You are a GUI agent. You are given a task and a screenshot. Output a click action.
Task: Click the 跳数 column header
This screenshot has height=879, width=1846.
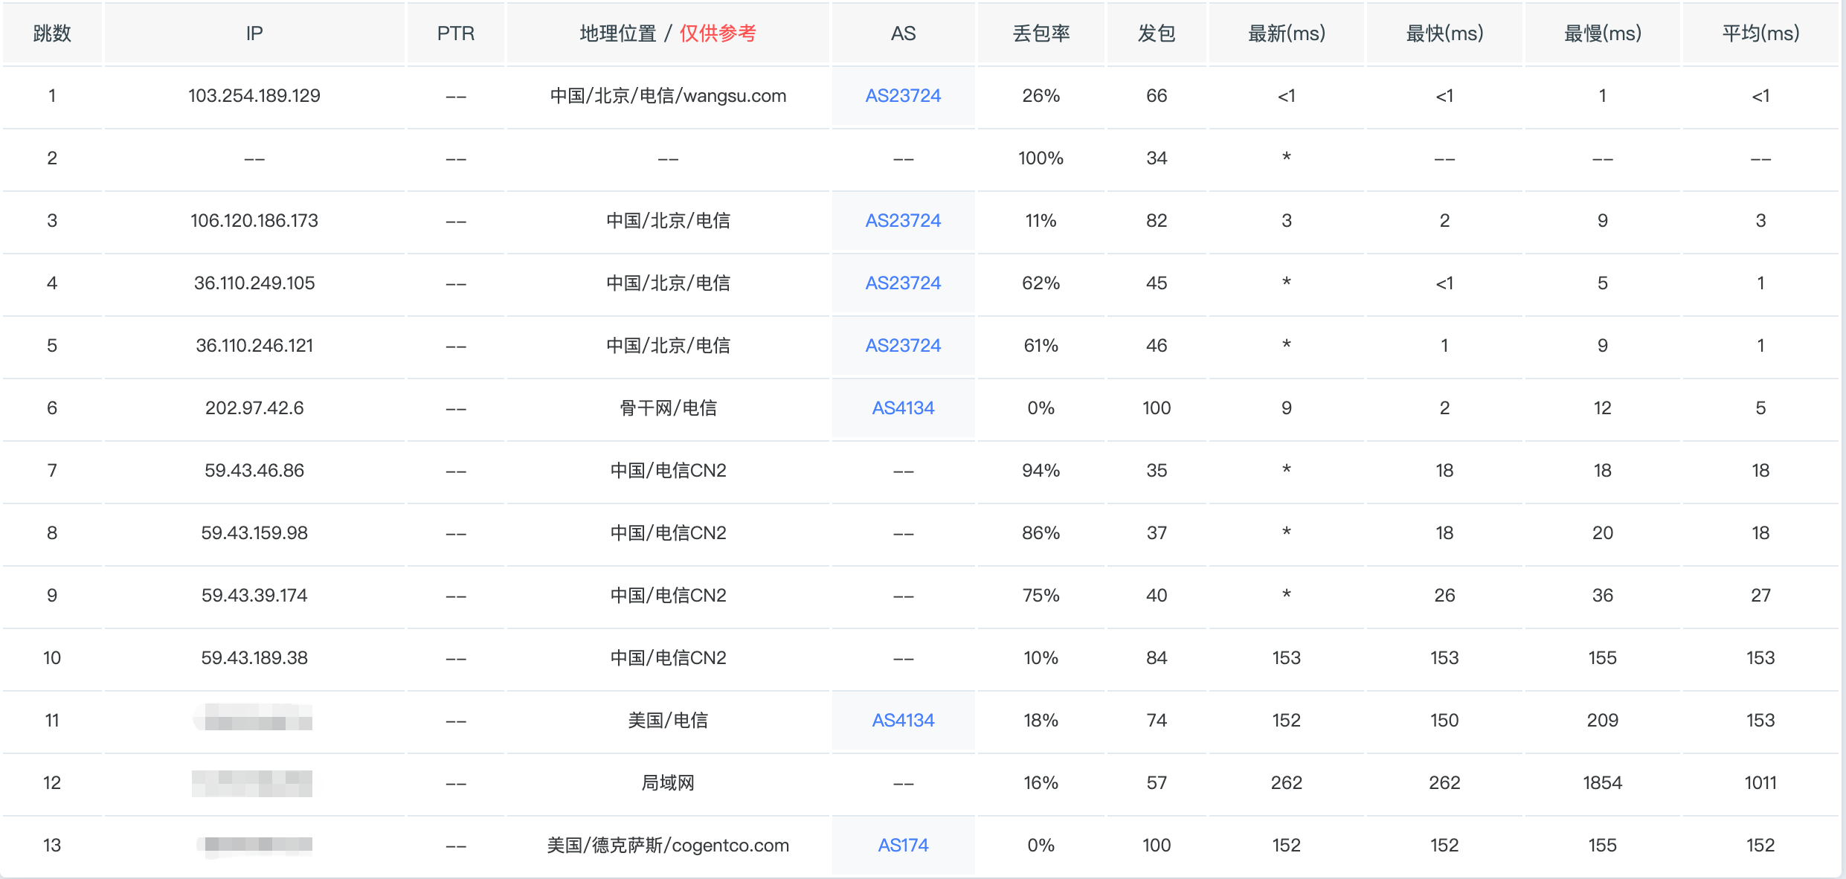point(52,33)
